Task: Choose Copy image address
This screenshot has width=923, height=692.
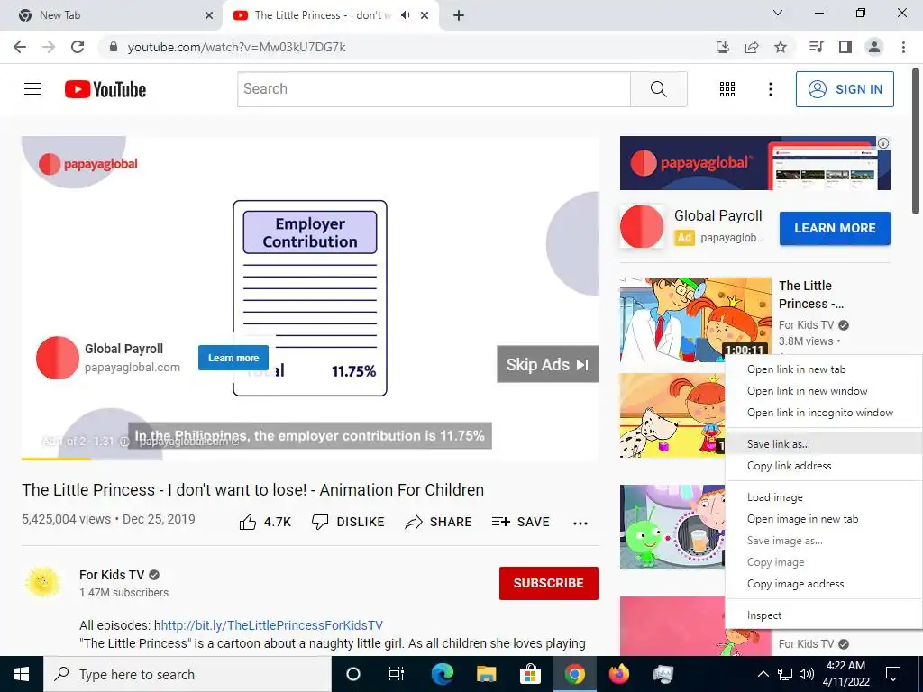Action: pyautogui.click(x=824, y=584)
